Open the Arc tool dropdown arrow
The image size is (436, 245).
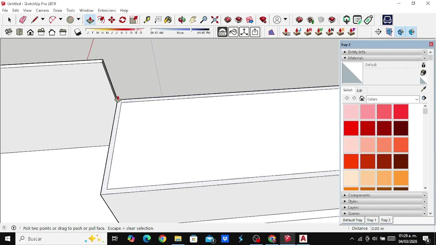(61, 20)
